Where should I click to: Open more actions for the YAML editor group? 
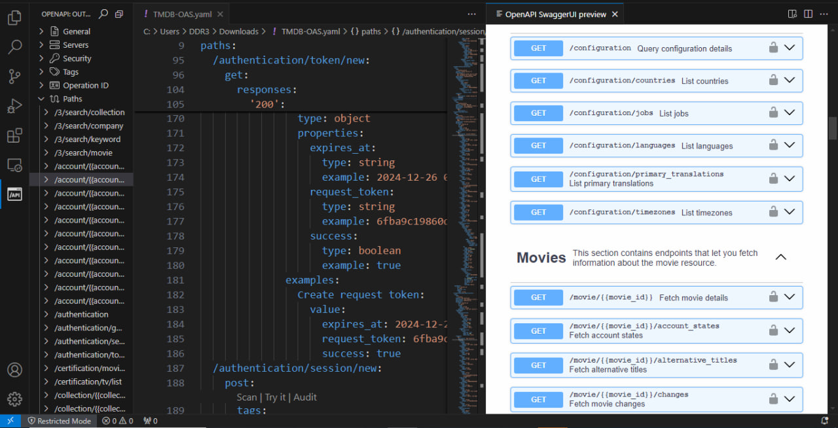click(472, 14)
